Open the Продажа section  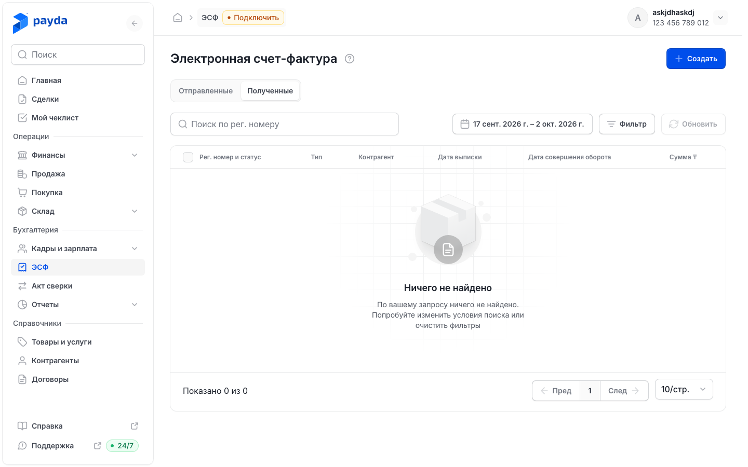[x=78, y=174]
